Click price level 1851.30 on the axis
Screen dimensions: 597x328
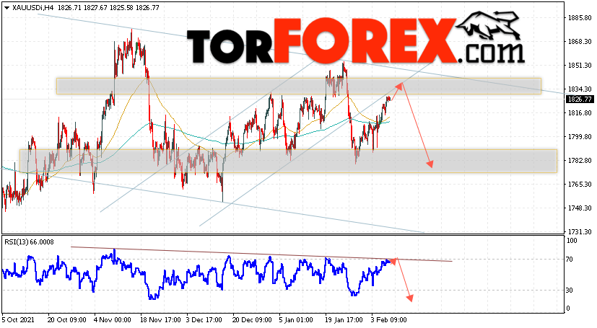(580, 66)
